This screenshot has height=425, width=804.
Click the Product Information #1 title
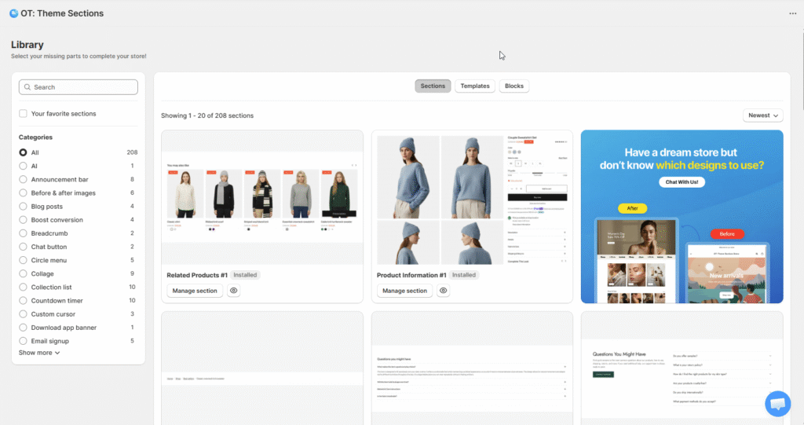pyautogui.click(x=411, y=275)
